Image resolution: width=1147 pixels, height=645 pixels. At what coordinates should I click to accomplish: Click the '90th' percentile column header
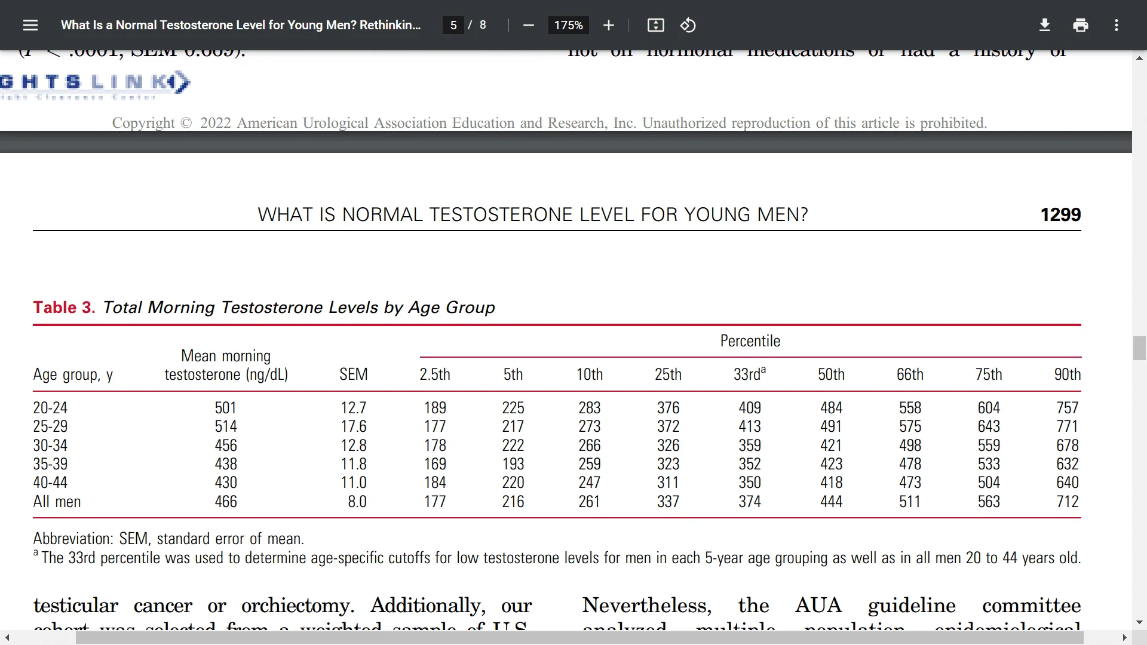[x=1068, y=374]
